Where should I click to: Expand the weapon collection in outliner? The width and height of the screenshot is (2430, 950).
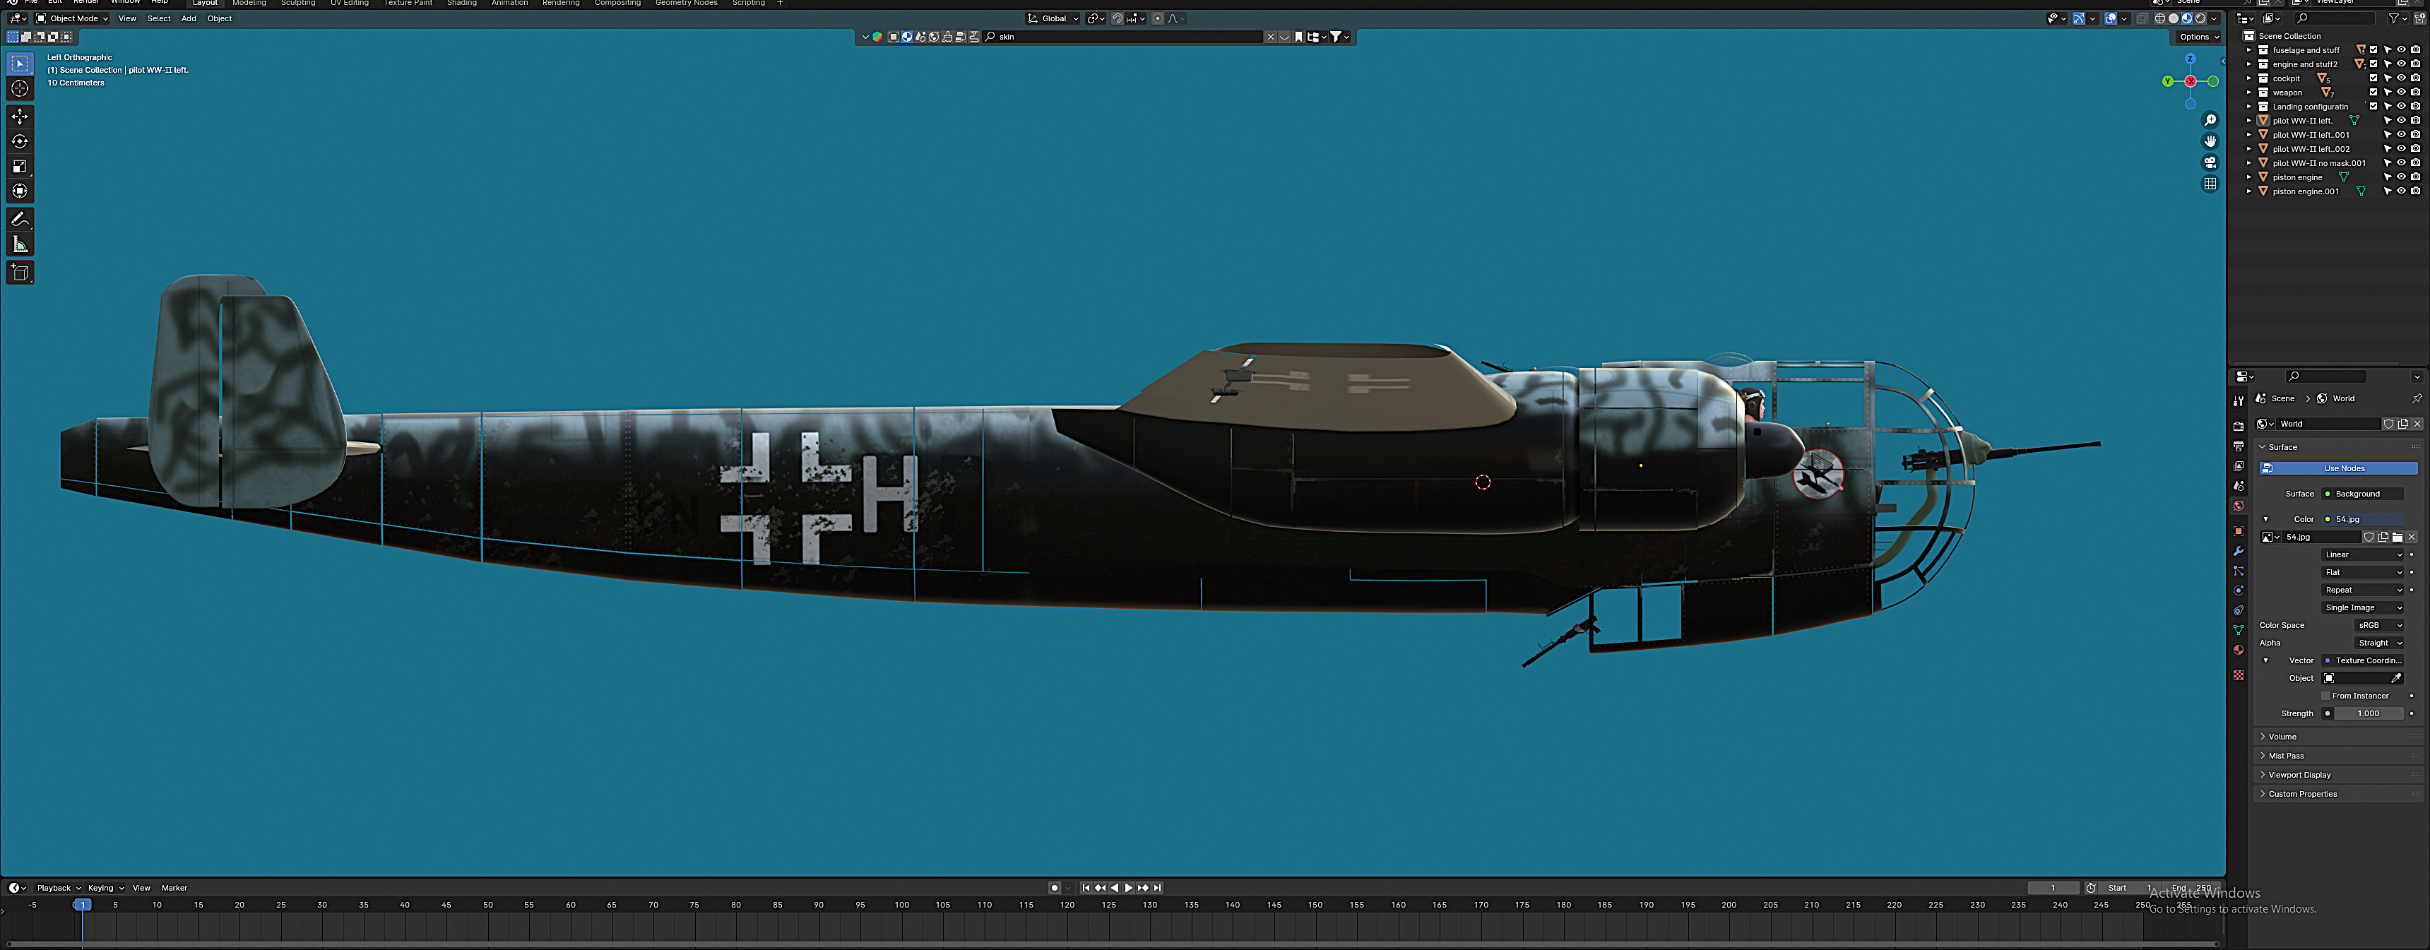coord(2249,93)
